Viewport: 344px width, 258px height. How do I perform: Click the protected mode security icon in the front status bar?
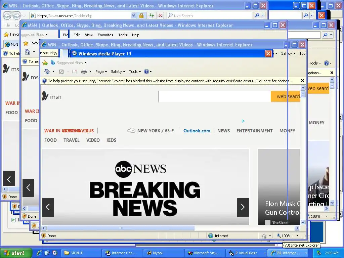point(44,235)
